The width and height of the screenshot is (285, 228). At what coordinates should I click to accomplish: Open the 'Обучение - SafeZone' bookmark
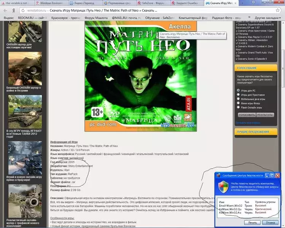click(x=160, y=18)
